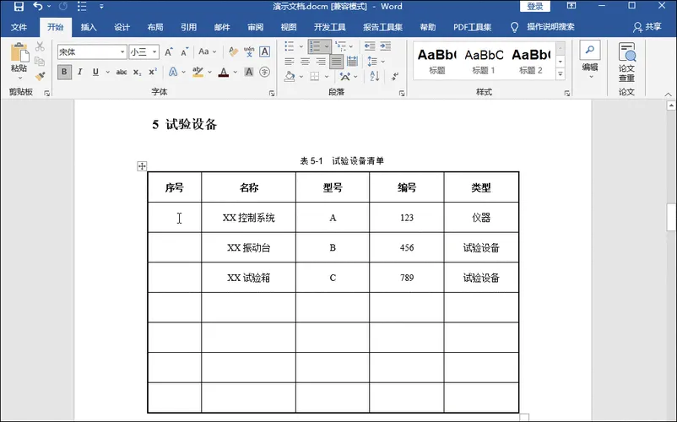Switch to the 插入 Insert tab
This screenshot has width=677, height=422.
(x=89, y=27)
